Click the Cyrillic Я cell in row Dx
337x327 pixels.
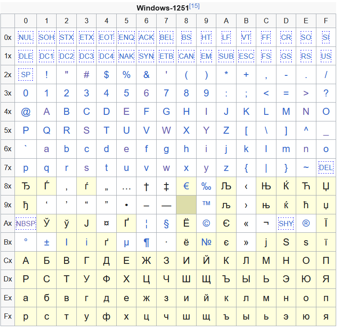pyautogui.click(x=326, y=279)
